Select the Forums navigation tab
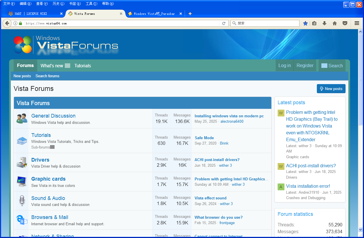This screenshot has height=238, width=364. (25, 66)
